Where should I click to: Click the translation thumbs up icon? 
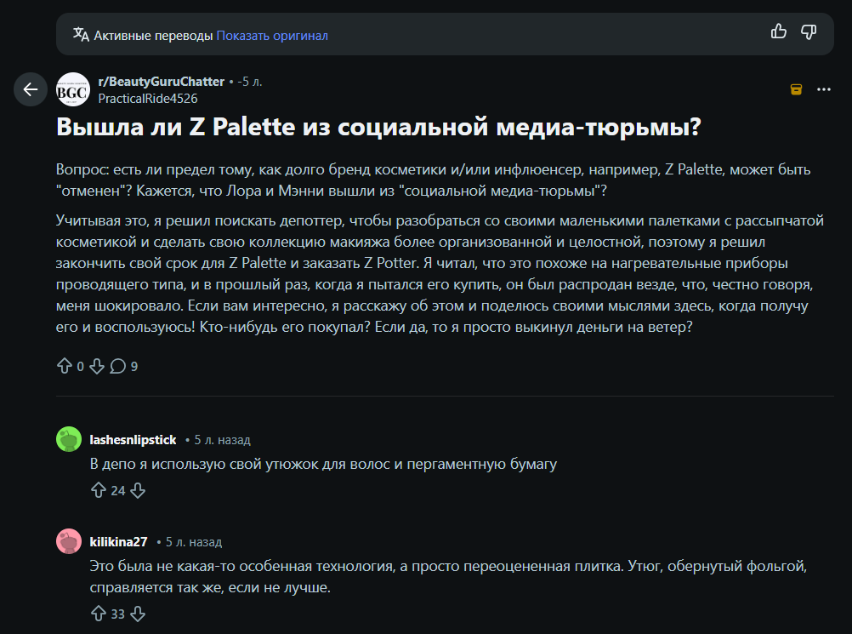[778, 32]
